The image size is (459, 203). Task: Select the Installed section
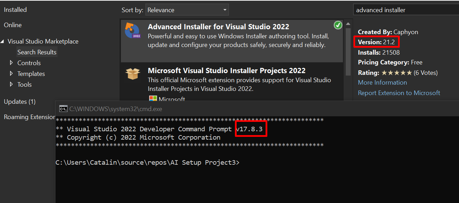coord(15,9)
